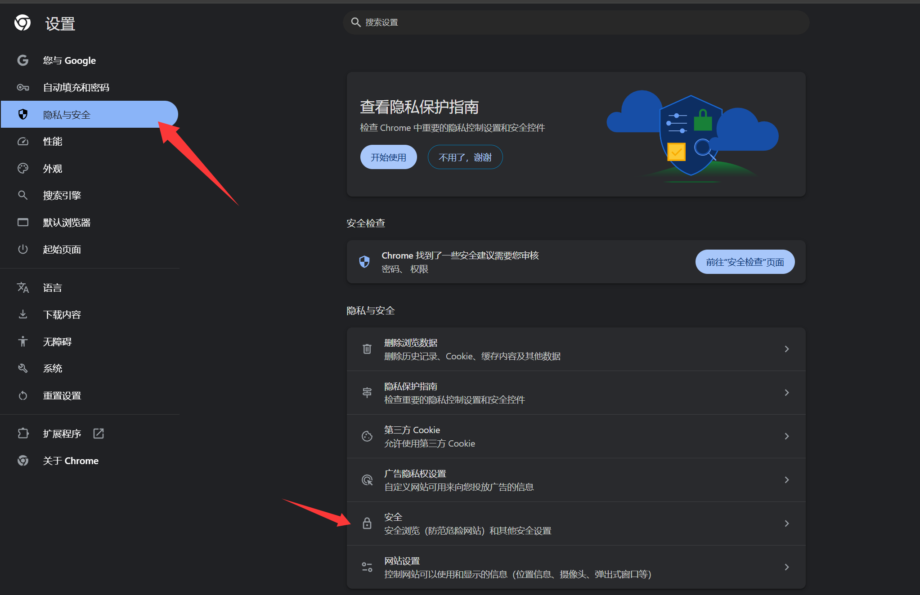
Task: Click Chrome 找到了一些安全建议需要您审核 text
Action: point(460,255)
